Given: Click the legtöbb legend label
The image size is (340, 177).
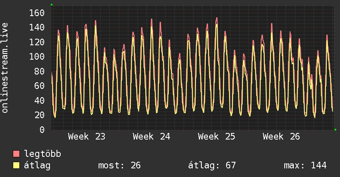Looking at the screenshot, I should 42,154.
